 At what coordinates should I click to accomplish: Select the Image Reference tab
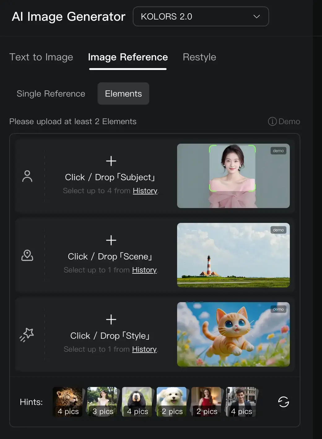128,57
